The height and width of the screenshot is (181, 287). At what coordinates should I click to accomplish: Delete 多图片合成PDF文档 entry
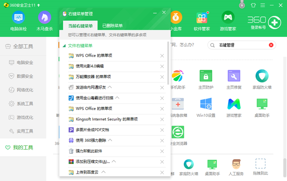click(x=162, y=130)
